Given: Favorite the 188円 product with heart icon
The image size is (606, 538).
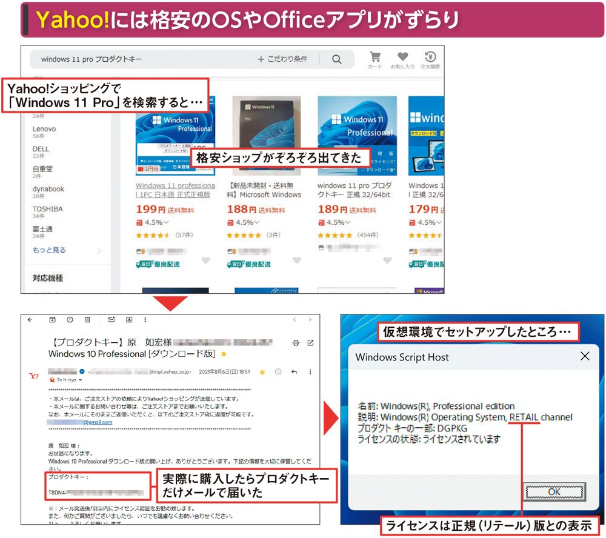Looking at the screenshot, I should click(x=297, y=261).
